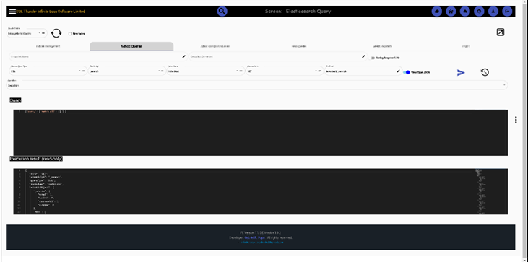
Task: Select the Adhoc Queries tab
Action: 131,46
